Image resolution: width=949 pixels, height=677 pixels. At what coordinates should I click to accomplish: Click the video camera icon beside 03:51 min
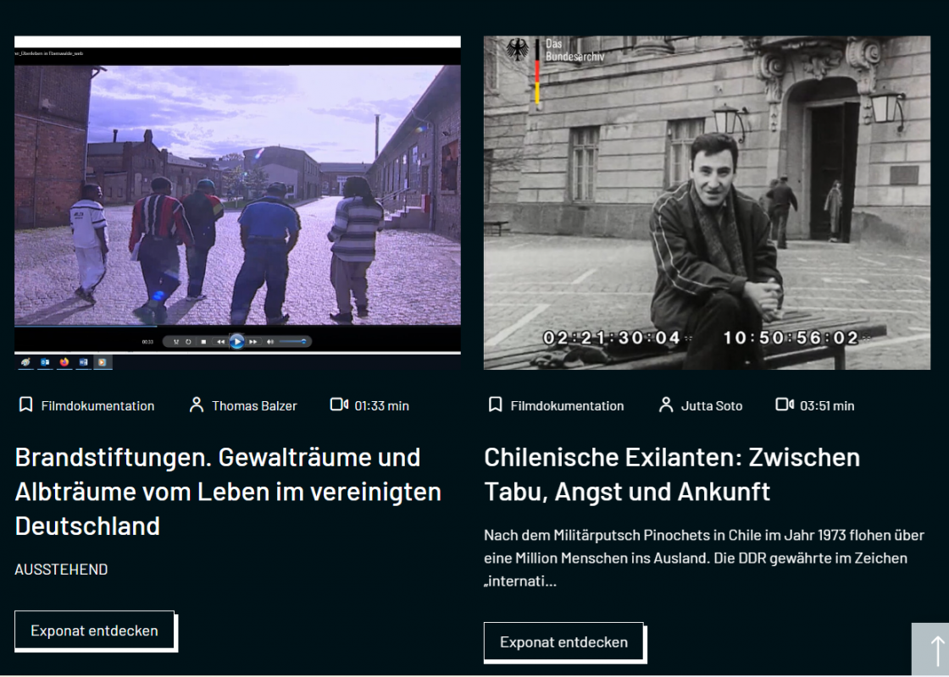(x=785, y=405)
